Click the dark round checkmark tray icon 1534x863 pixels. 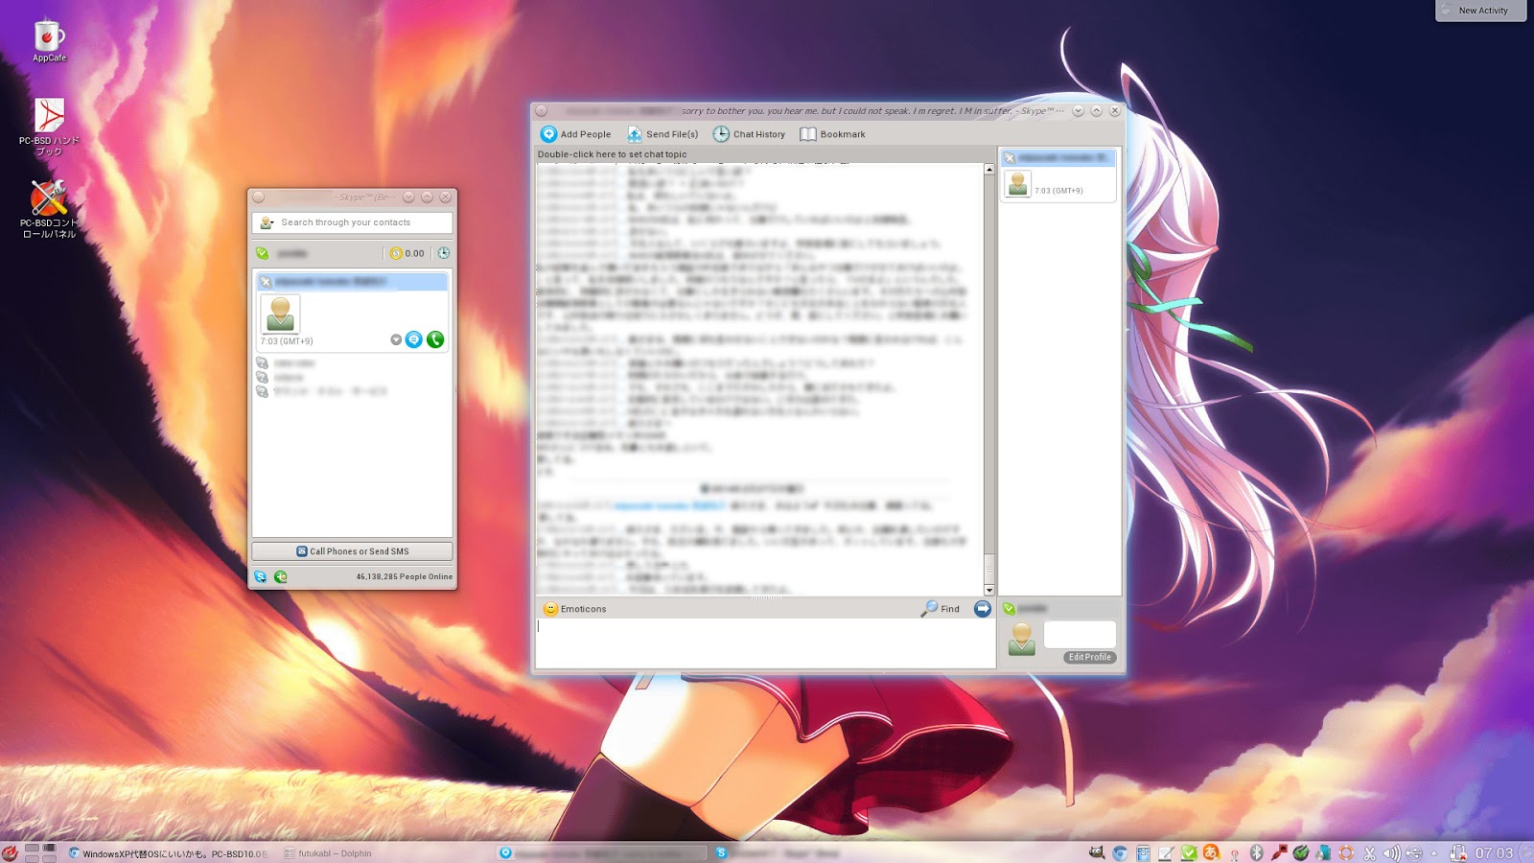click(1301, 852)
